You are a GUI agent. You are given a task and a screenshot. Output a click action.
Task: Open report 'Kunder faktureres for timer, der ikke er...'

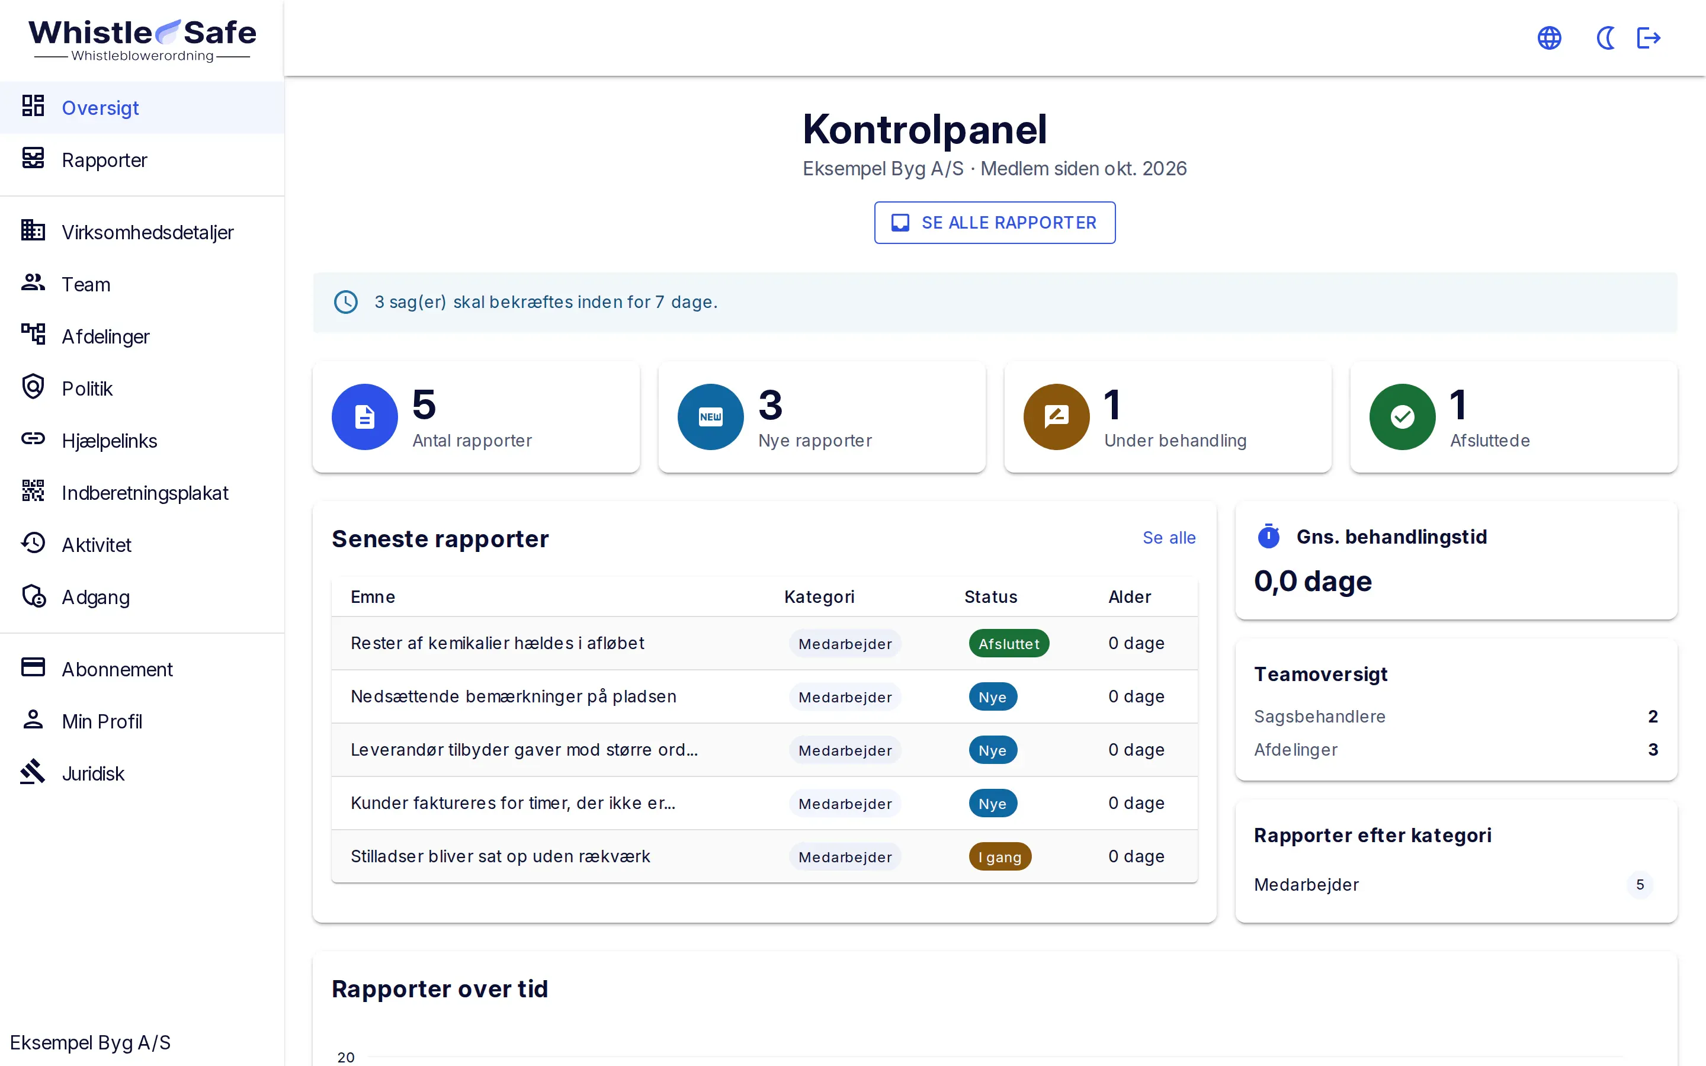click(x=764, y=803)
